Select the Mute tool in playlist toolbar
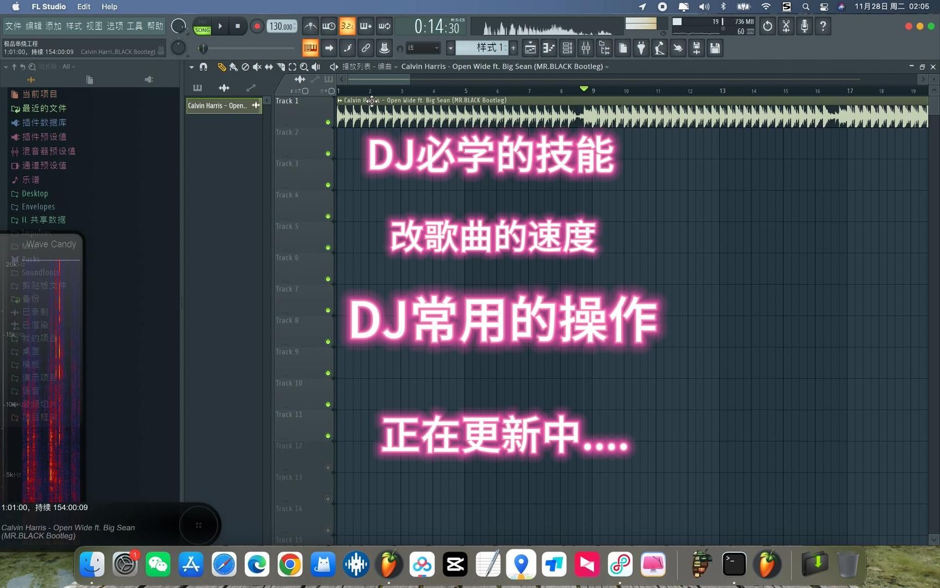 (257, 66)
